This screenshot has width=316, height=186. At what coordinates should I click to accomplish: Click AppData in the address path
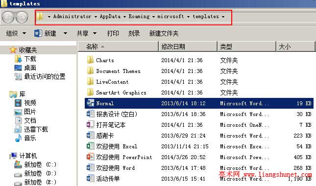tap(110, 17)
